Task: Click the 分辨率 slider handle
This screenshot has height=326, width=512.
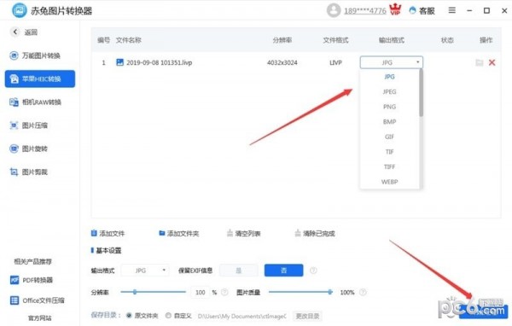Action: (x=135, y=292)
